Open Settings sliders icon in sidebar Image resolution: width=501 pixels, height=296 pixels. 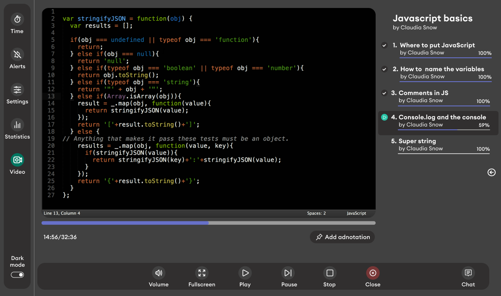tap(17, 90)
